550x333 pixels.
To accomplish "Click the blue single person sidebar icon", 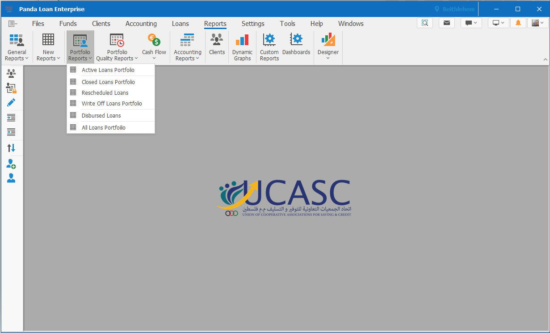I will tap(11, 178).
